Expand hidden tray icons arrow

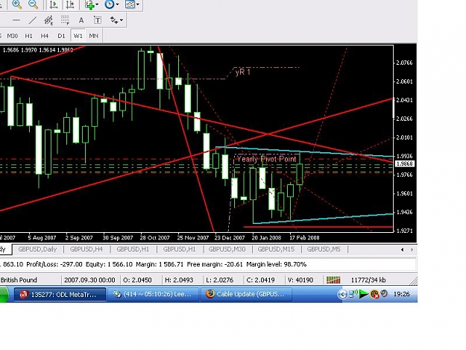click(342, 294)
